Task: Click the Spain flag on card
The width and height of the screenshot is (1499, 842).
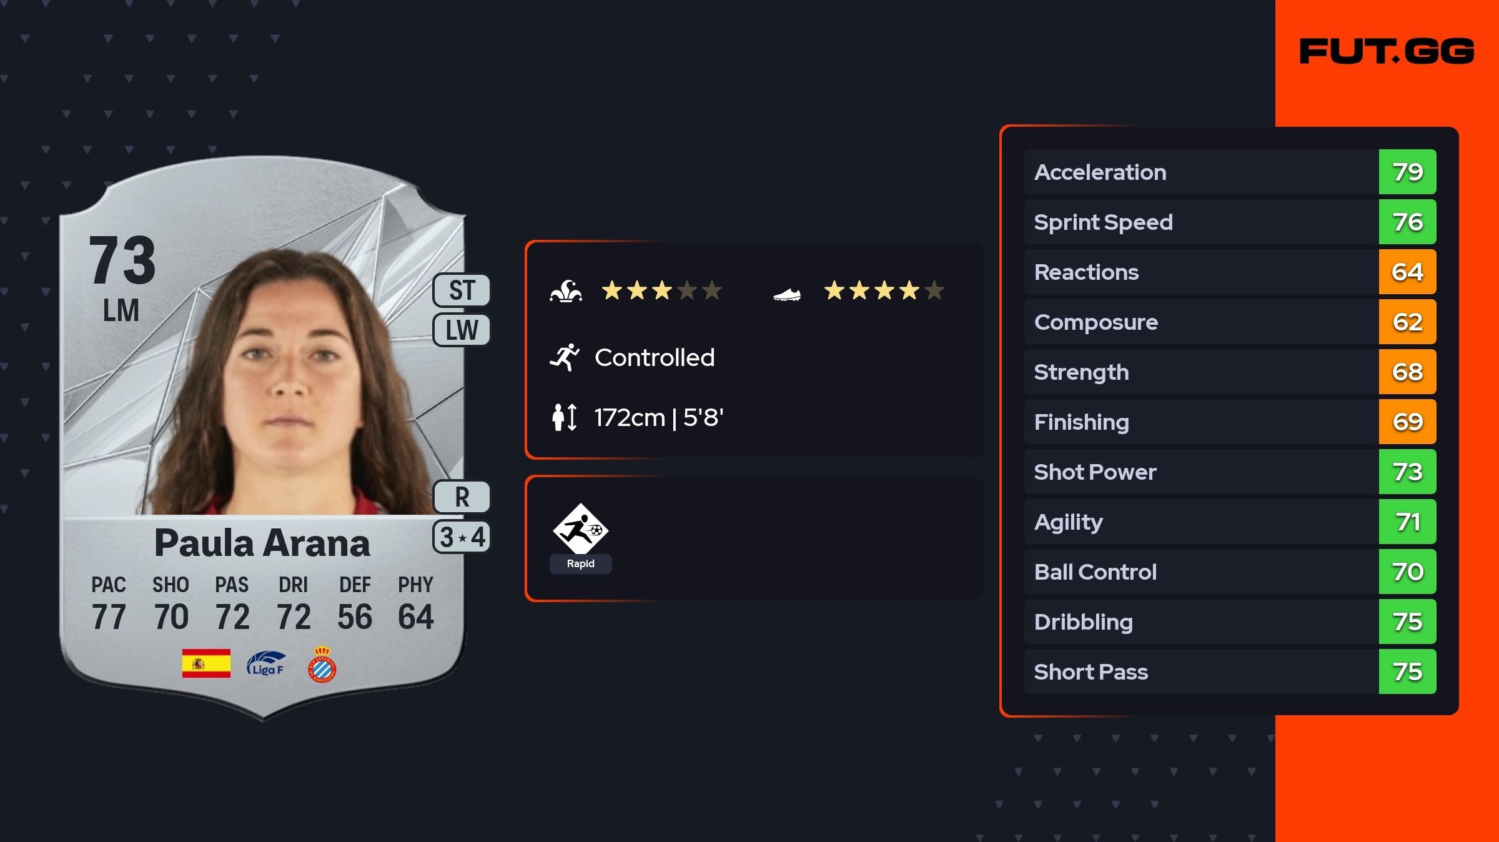Action: (x=206, y=663)
